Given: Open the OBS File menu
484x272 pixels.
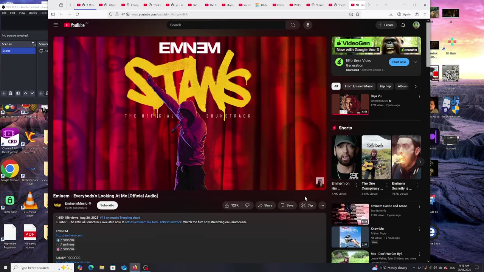Looking at the screenshot, I should [4, 13].
